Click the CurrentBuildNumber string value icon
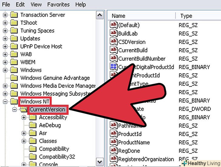Image resolution: width=221 pixels, height=167 pixels. click(114, 59)
